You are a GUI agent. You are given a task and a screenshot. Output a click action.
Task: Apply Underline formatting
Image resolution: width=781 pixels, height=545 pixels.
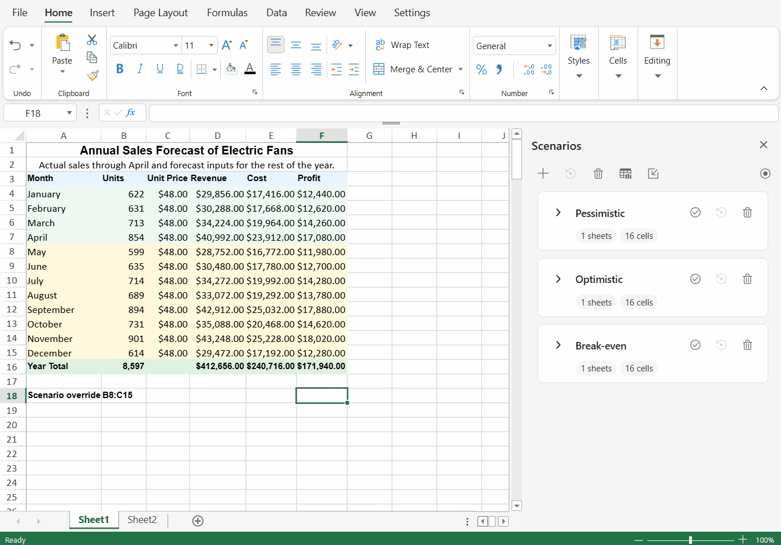[x=160, y=69]
